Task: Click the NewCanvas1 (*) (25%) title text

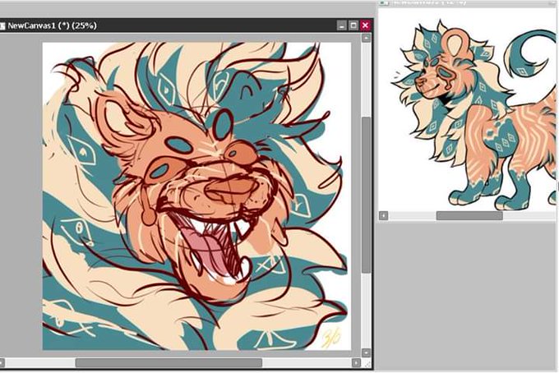Action: click(52, 25)
